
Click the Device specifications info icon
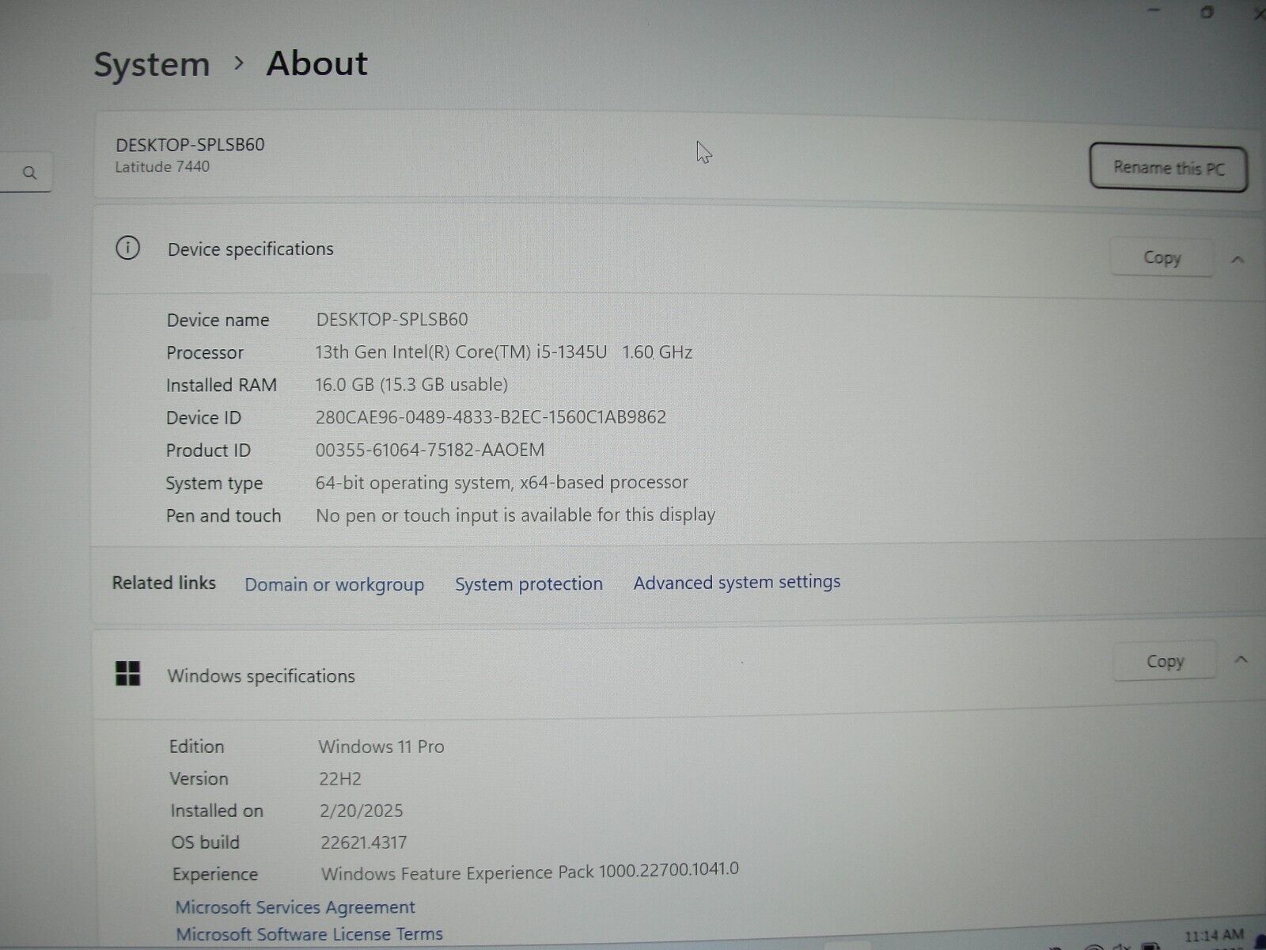[127, 248]
